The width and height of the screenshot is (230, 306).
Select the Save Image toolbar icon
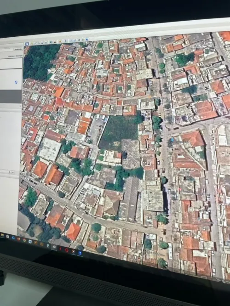pos(79,40)
